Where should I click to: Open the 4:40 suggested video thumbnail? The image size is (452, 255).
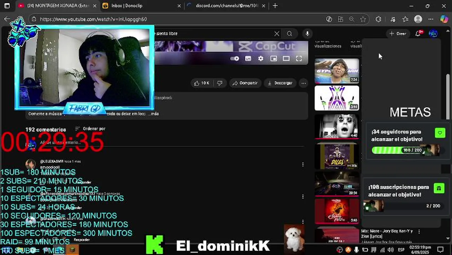click(337, 126)
